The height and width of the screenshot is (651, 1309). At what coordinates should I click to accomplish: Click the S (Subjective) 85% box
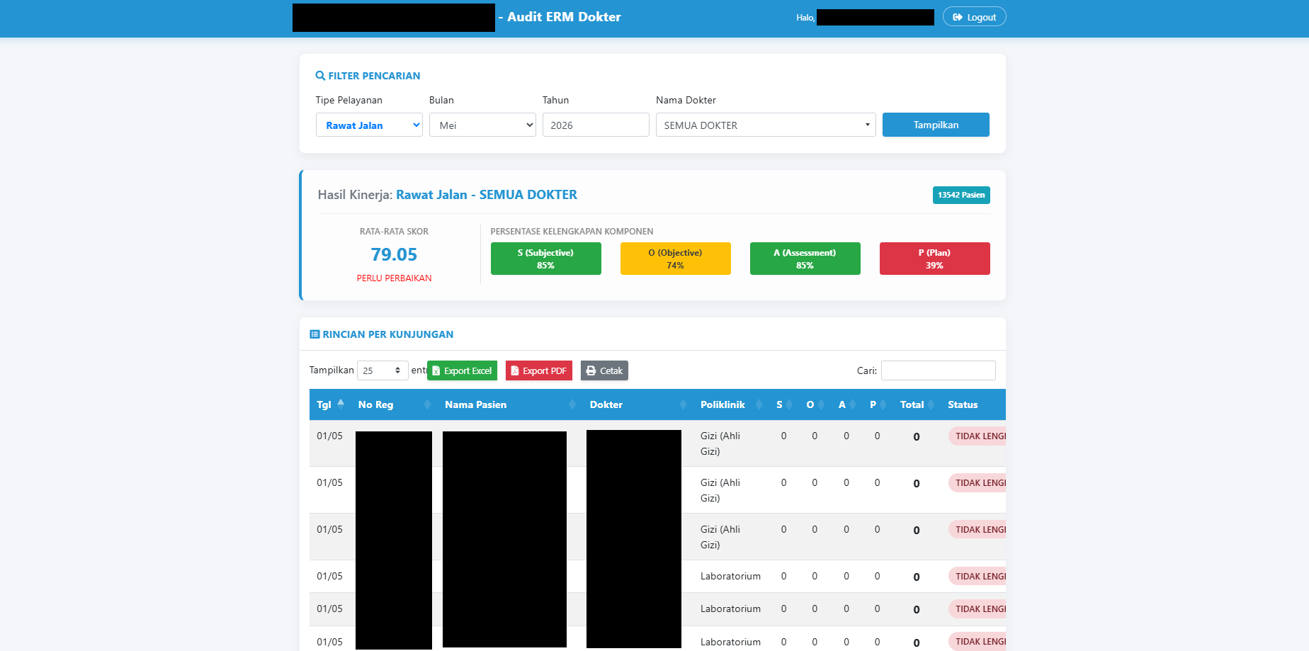pyautogui.click(x=546, y=259)
